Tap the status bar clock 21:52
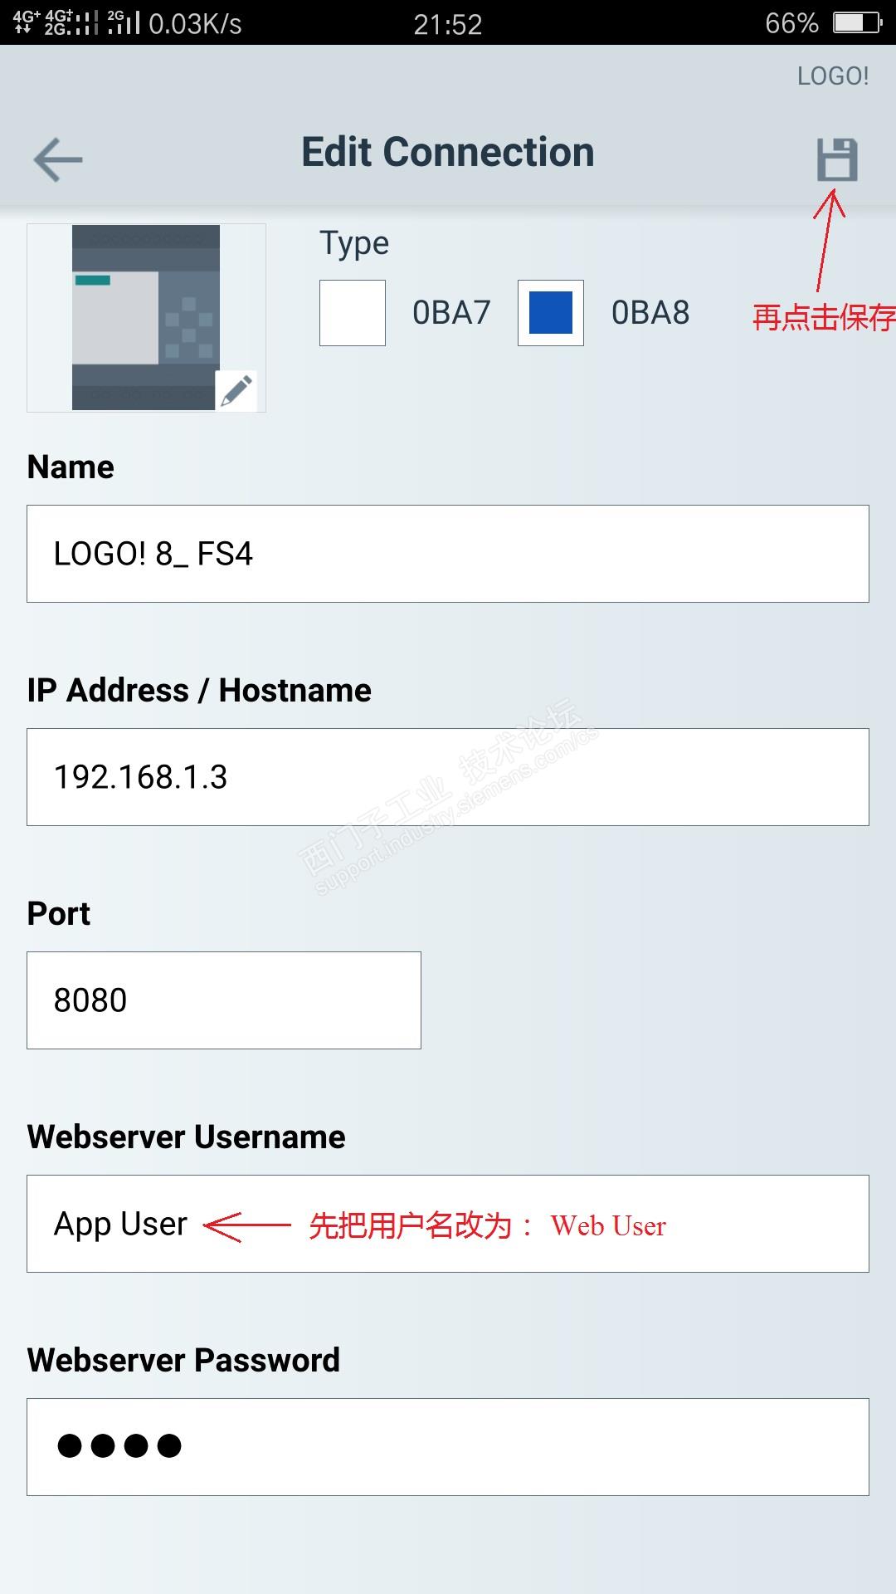 (448, 24)
